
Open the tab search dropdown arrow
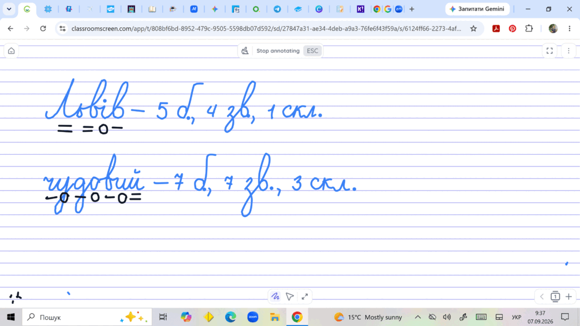(9, 9)
